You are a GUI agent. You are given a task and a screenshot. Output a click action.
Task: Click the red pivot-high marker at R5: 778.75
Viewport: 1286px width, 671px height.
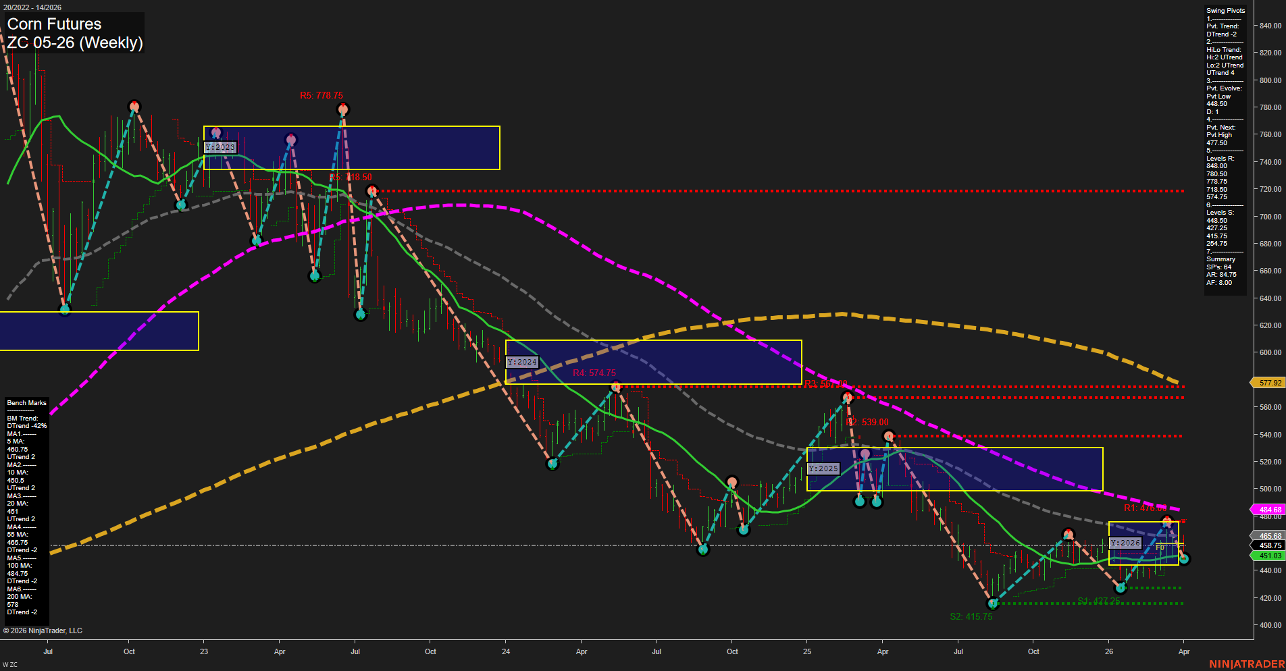(342, 110)
